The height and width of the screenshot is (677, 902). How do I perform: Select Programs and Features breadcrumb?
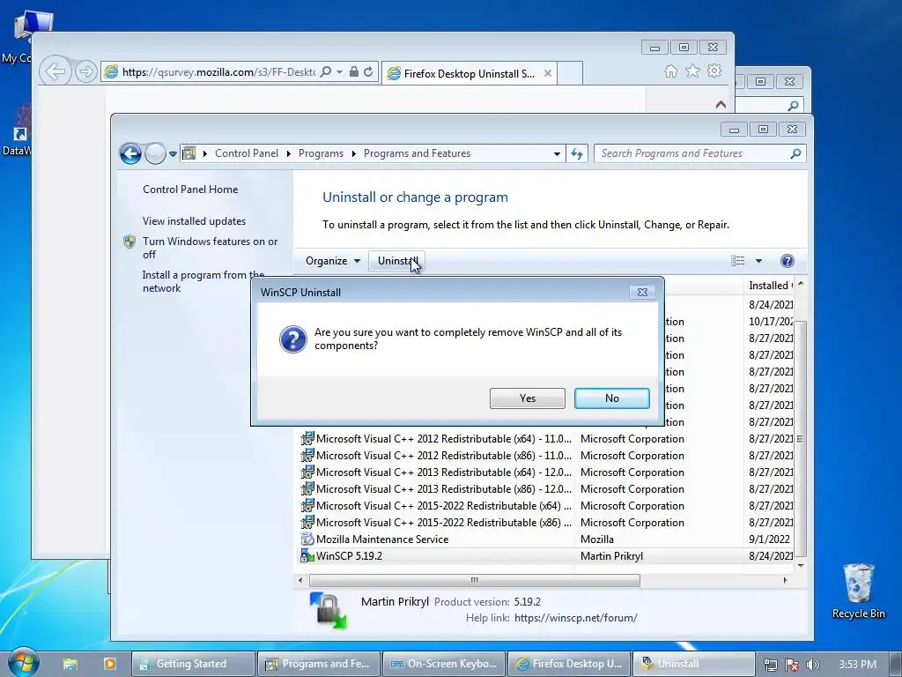click(x=417, y=153)
